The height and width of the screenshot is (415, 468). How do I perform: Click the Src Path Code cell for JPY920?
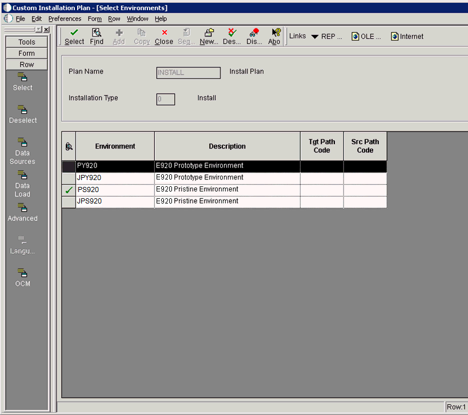[x=365, y=178]
